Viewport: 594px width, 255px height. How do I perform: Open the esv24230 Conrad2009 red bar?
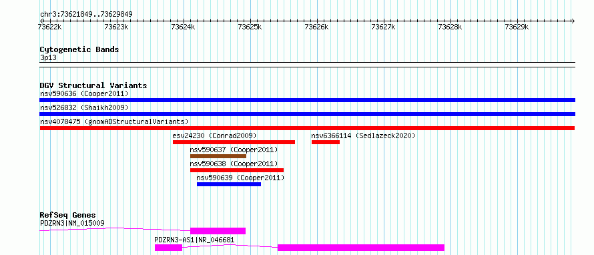click(234, 142)
